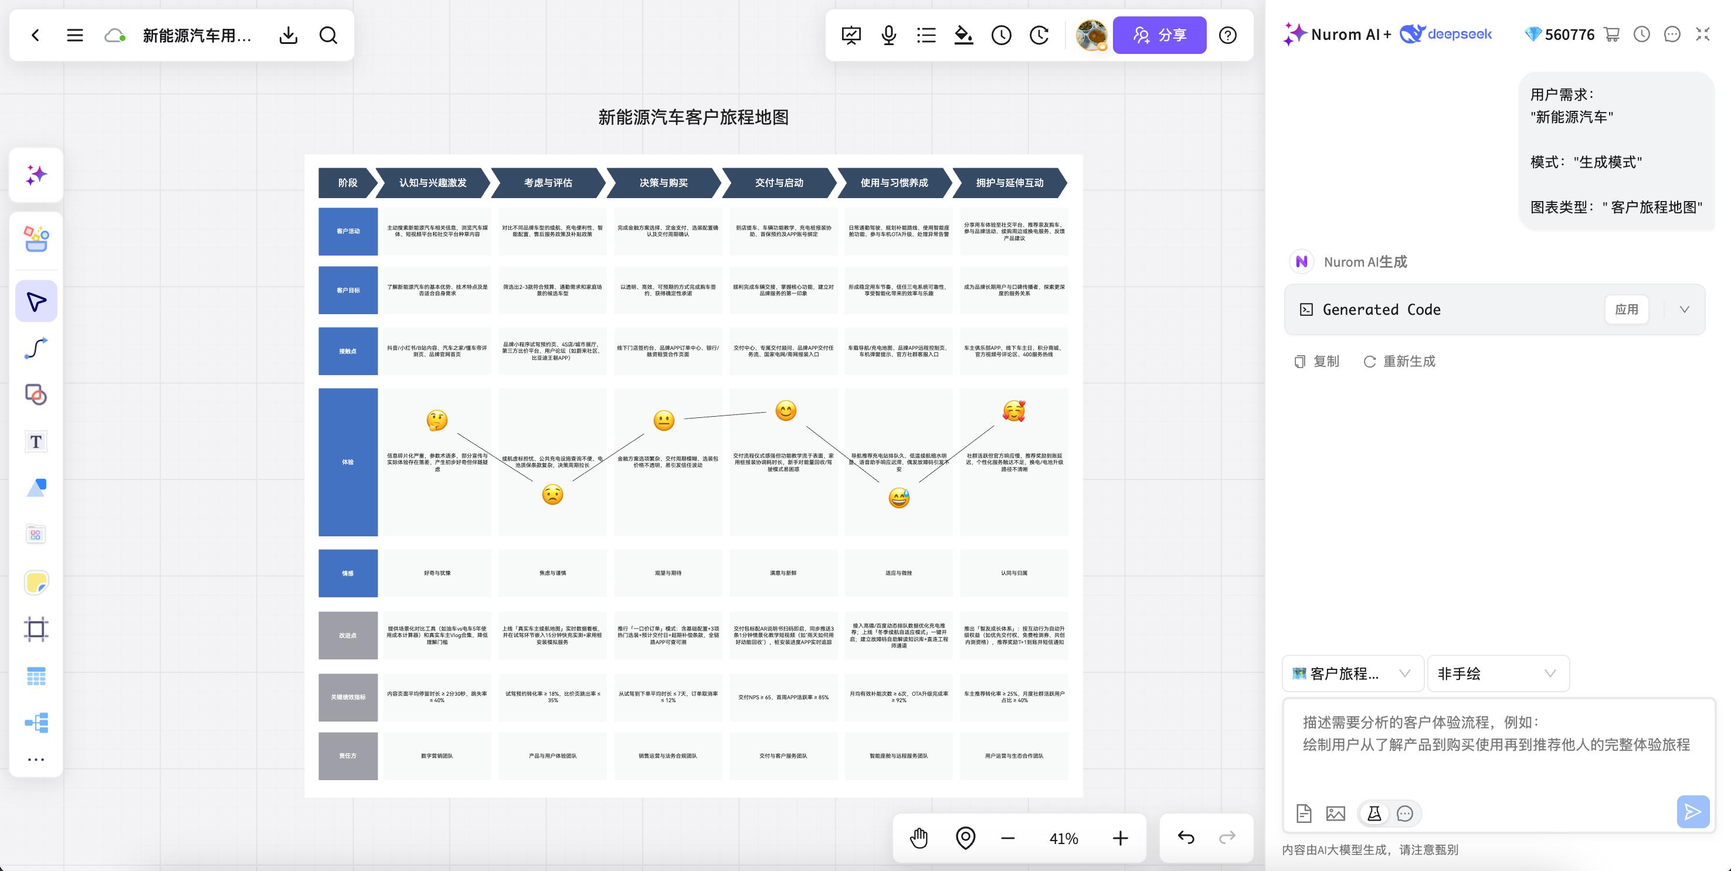Click the 新能源汽车客户旅程地图 title
1731x871 pixels.
click(693, 117)
